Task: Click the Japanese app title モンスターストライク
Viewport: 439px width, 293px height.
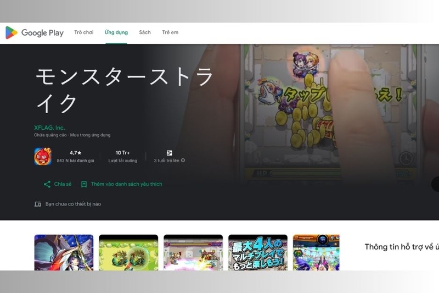Action: [125, 90]
